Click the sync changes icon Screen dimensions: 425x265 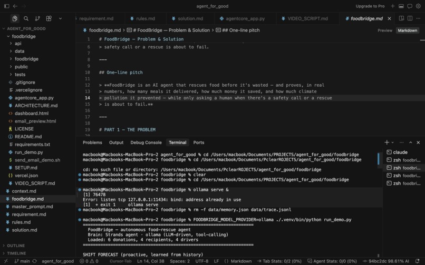tap(34, 261)
